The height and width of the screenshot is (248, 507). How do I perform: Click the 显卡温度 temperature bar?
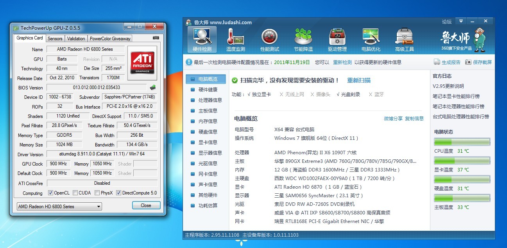pos(462,161)
